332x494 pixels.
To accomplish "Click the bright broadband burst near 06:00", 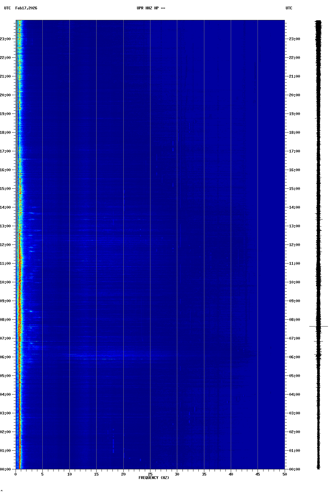I will click(93, 356).
